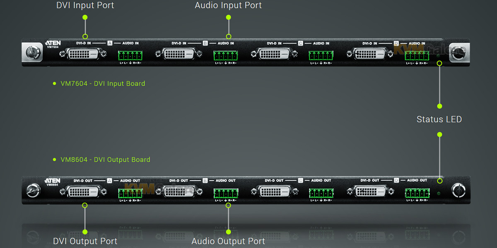Click the ATEN logo on VM7604 board
Viewport: 497px width, 248px height.
point(53,43)
